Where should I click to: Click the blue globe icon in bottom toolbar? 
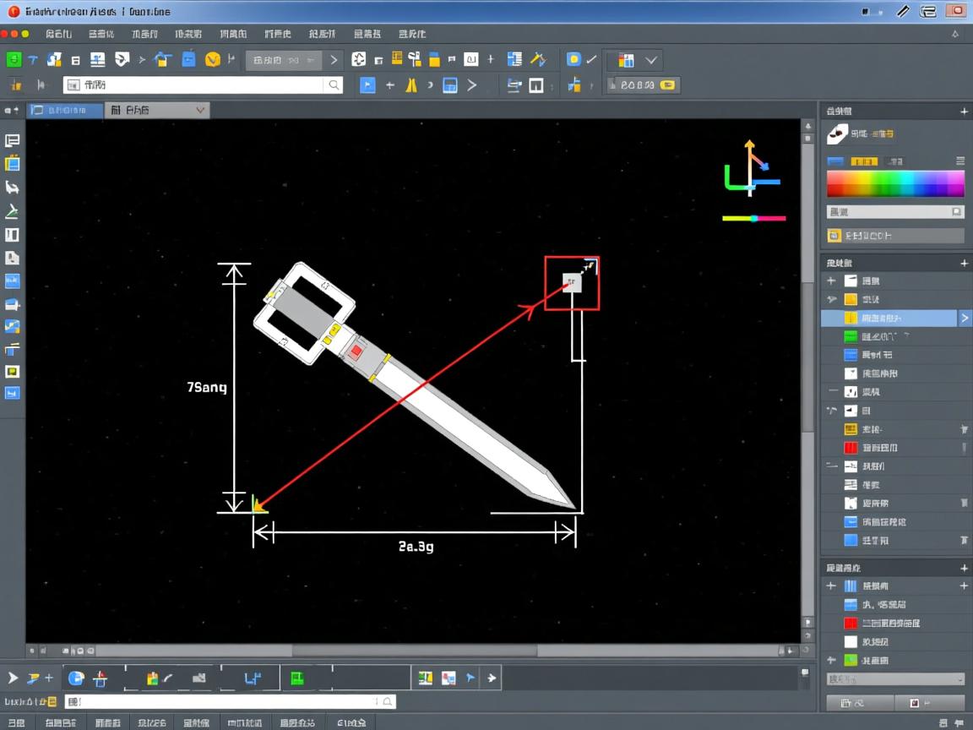pos(76,678)
